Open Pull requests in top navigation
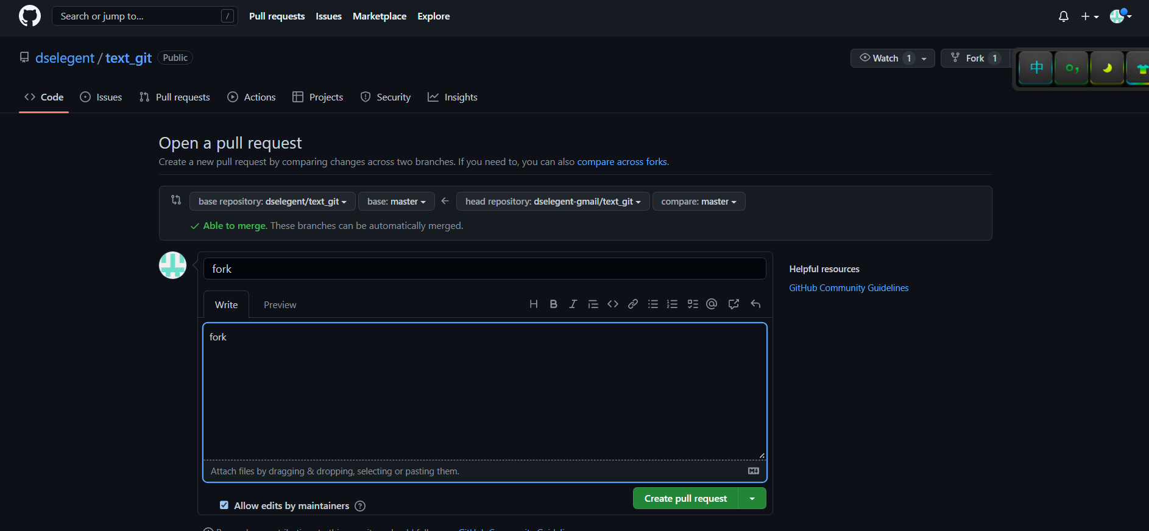The width and height of the screenshot is (1149, 531). click(x=277, y=16)
